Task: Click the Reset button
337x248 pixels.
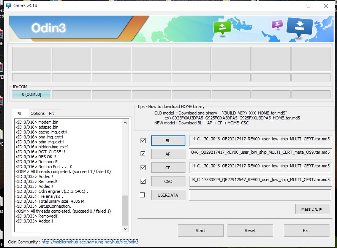Action: (250, 231)
